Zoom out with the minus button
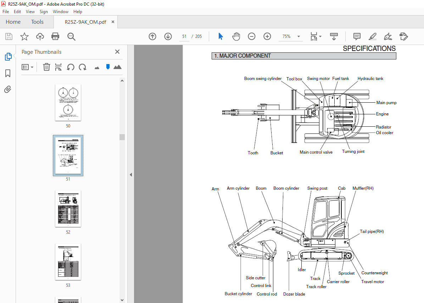The height and width of the screenshot is (303, 424). coord(251,36)
